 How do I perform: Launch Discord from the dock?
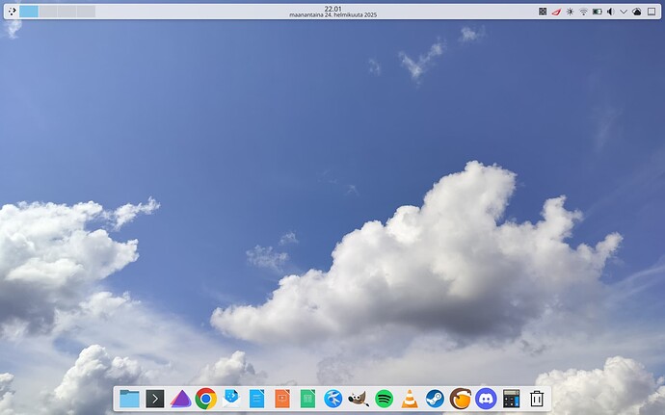click(x=486, y=399)
